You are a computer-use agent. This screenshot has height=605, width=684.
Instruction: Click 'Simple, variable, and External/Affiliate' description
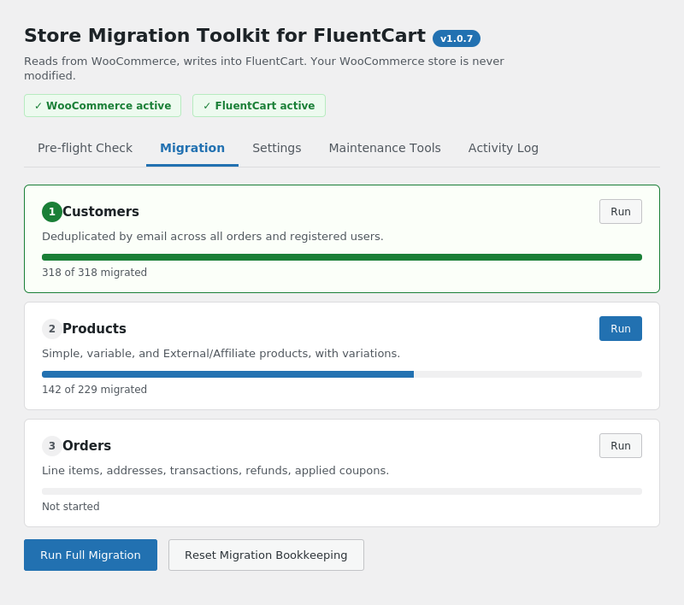coord(221,354)
